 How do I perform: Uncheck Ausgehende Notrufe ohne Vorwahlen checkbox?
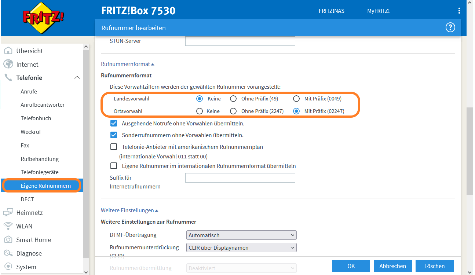click(x=114, y=123)
